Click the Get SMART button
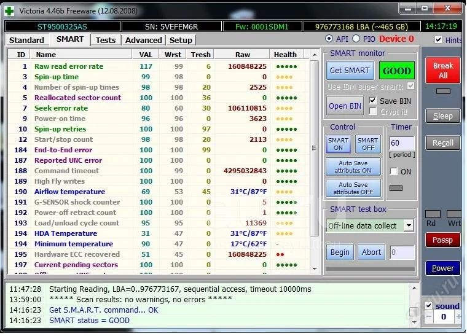467x336 pixels. [349, 71]
